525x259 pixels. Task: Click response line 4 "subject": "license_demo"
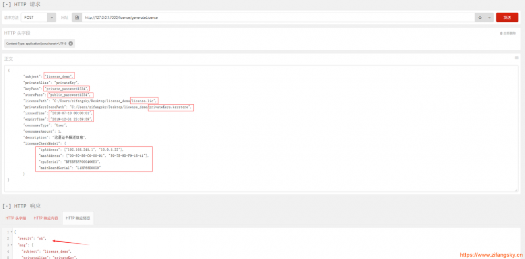pyautogui.click(x=46, y=251)
